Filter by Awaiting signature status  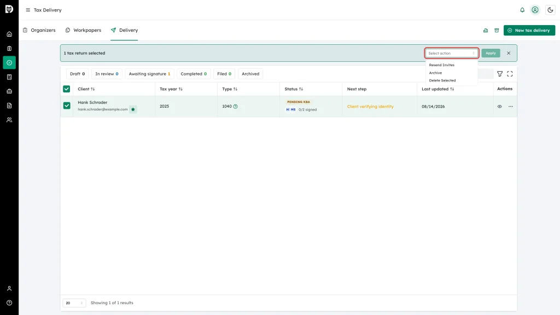point(149,74)
